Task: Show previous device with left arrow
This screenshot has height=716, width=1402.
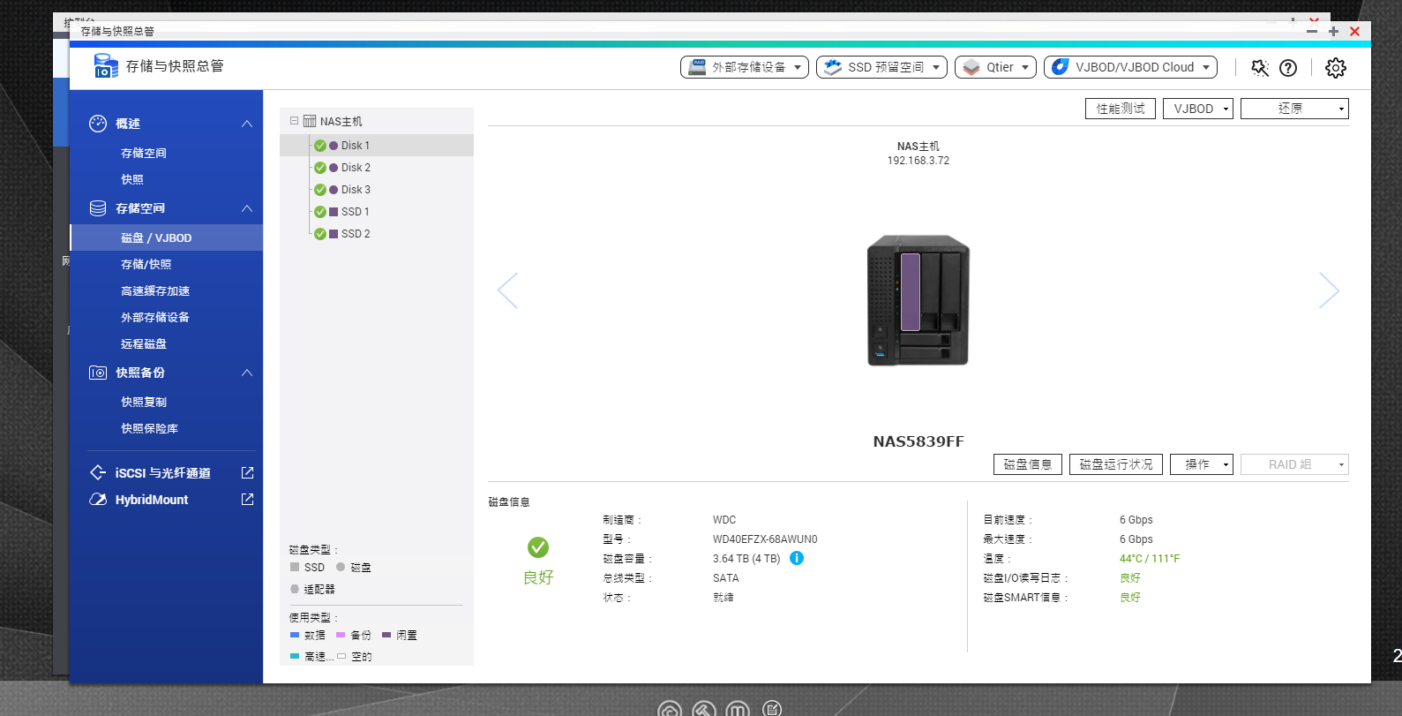Action: [507, 290]
